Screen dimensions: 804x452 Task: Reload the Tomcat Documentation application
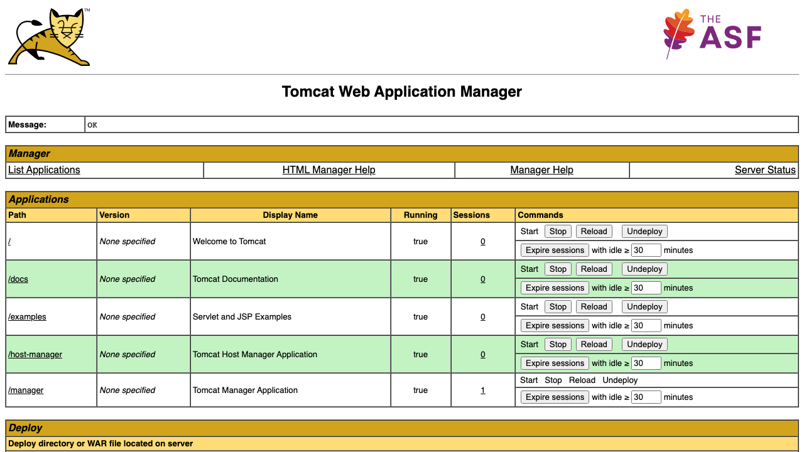[594, 269]
